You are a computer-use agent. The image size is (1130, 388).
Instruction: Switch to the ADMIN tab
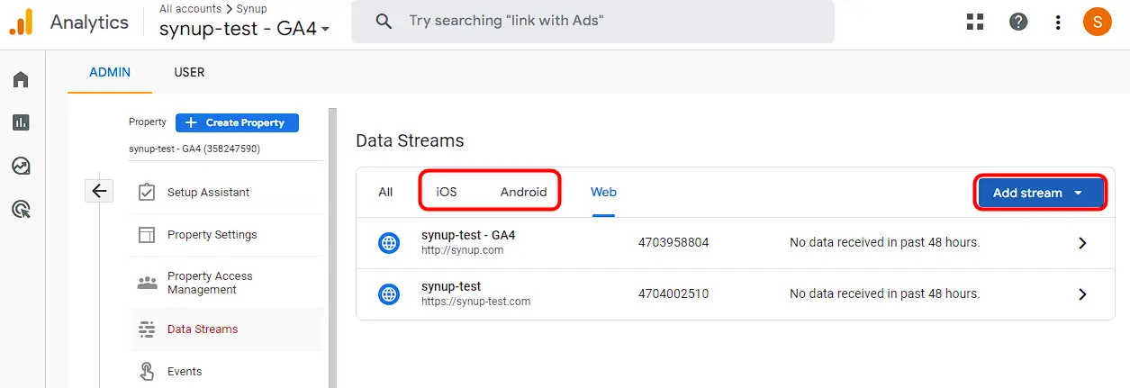click(110, 72)
